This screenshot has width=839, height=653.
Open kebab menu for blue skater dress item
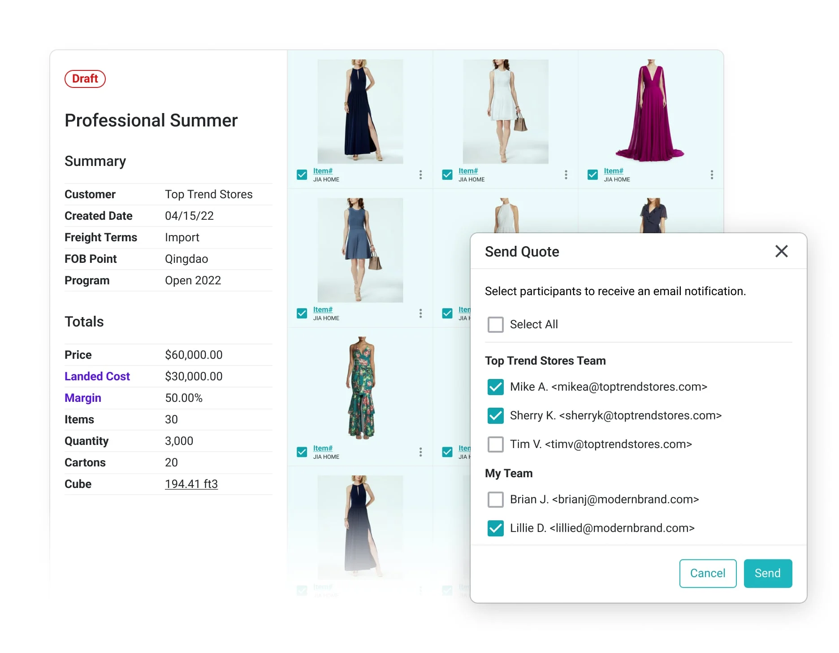point(420,313)
